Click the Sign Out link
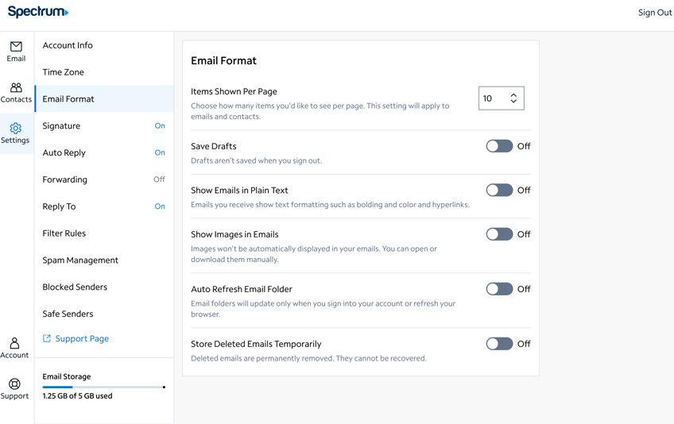Screen dimensions: 674x424 click(x=654, y=13)
